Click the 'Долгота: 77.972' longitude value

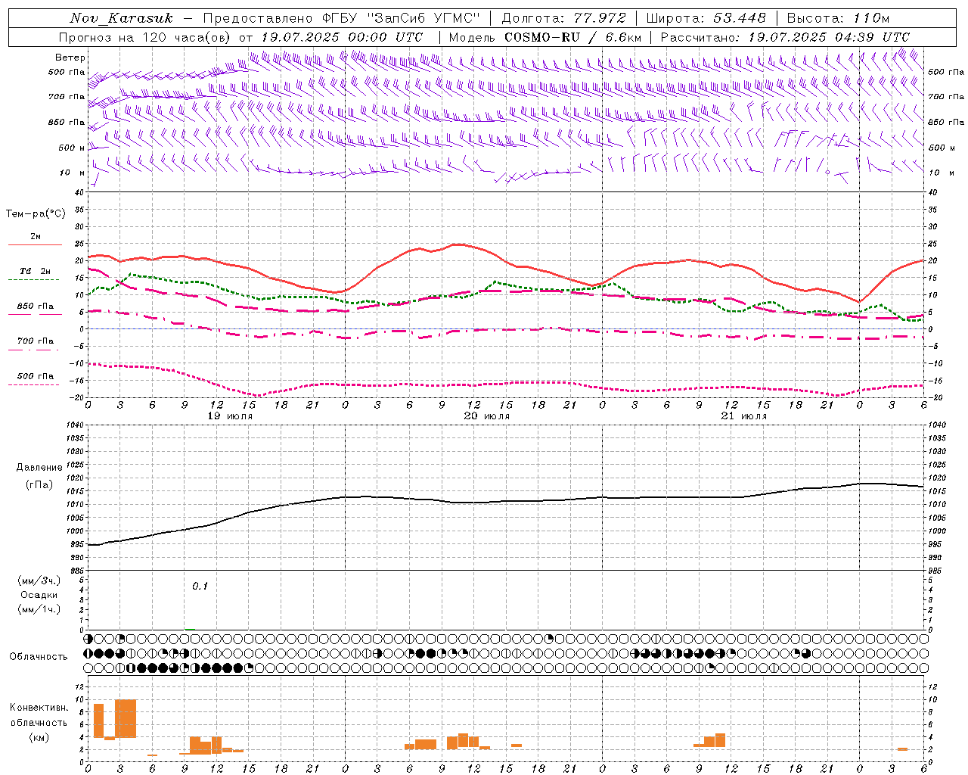(x=564, y=18)
